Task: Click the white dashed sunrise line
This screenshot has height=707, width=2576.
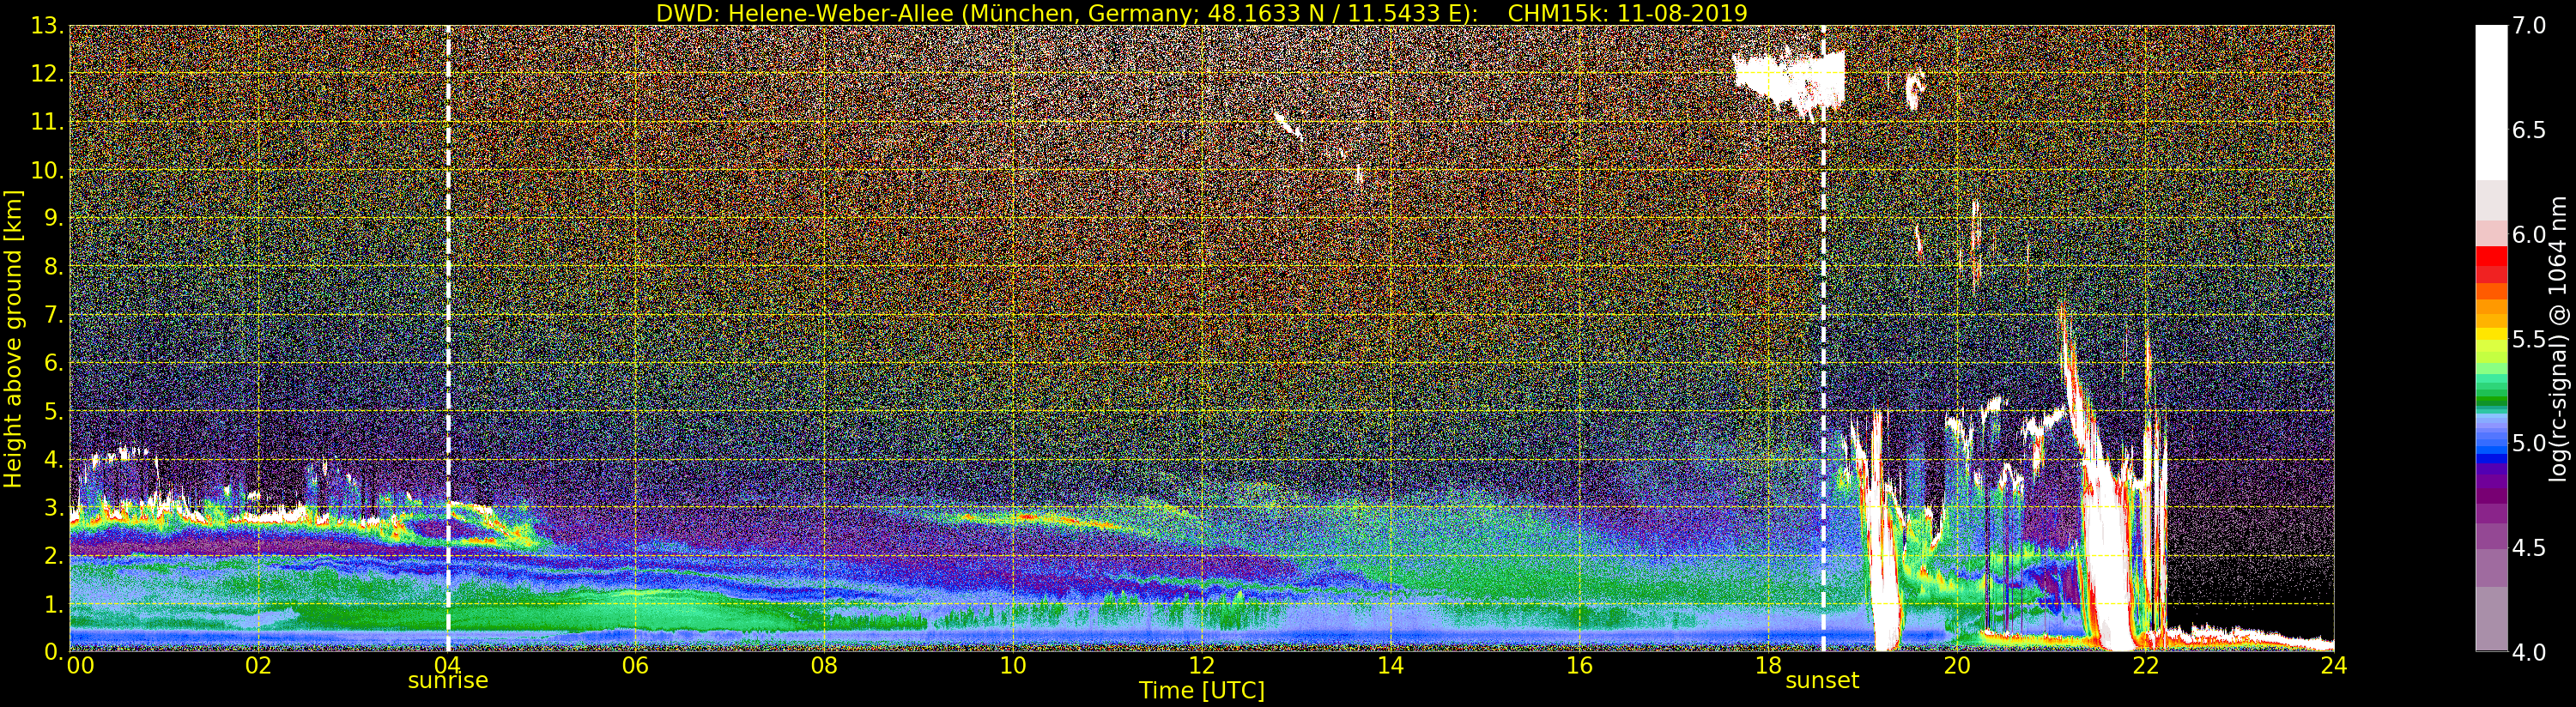Action: point(448,338)
